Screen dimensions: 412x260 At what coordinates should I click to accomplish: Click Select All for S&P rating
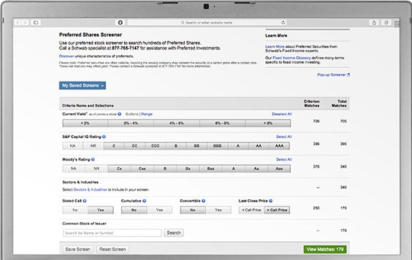tap(284, 137)
